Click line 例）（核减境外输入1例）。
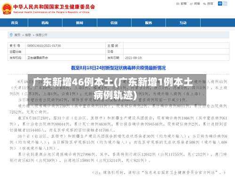 [34, 148]
